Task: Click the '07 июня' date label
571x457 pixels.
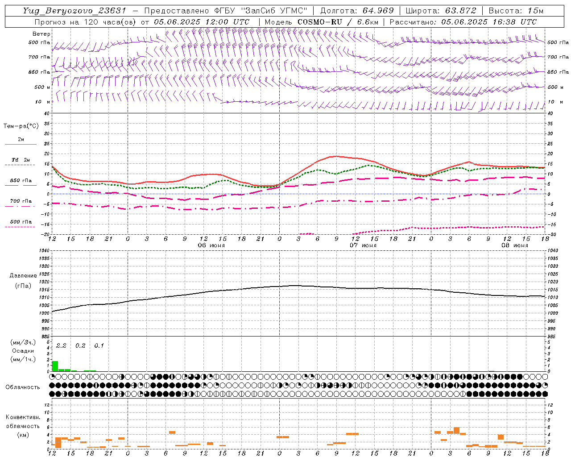Action: tap(363, 245)
